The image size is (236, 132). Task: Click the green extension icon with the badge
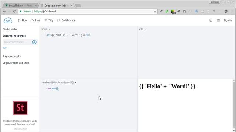pyautogui.click(x=173, y=12)
